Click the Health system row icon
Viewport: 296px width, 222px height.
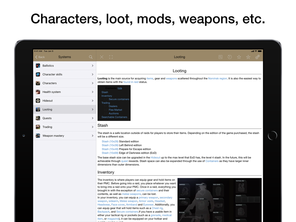point(38,92)
